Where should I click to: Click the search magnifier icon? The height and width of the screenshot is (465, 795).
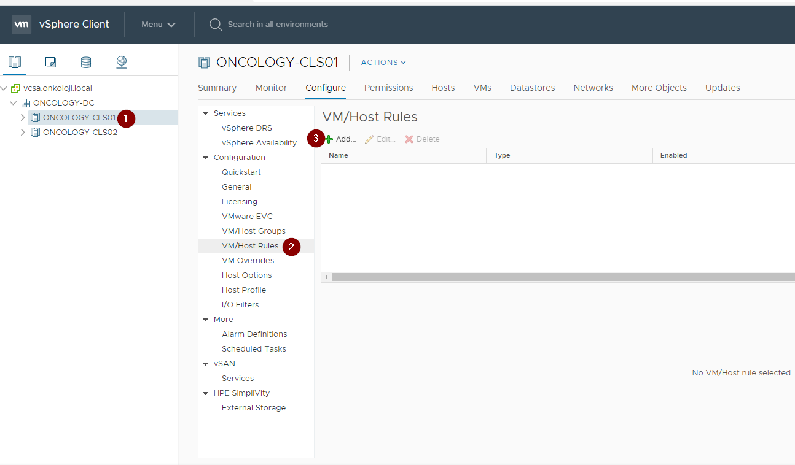[x=216, y=25]
